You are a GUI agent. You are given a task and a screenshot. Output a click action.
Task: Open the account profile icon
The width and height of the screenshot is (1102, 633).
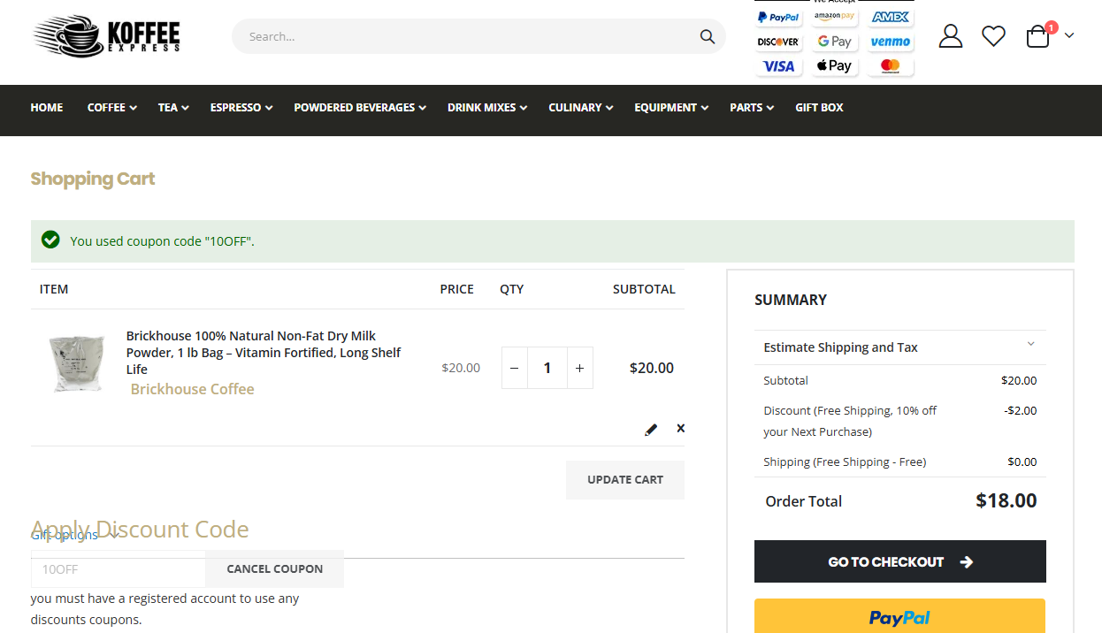pyautogui.click(x=950, y=36)
